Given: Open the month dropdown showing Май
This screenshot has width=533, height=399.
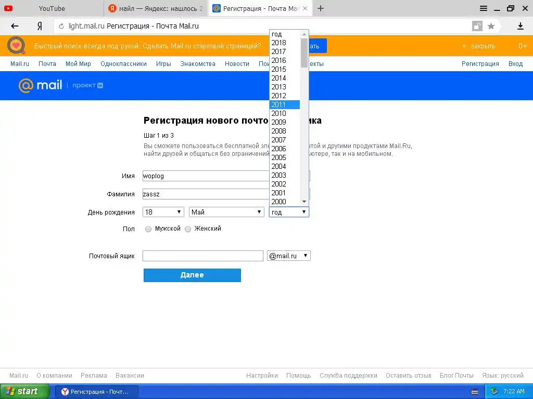Looking at the screenshot, I should pos(226,212).
